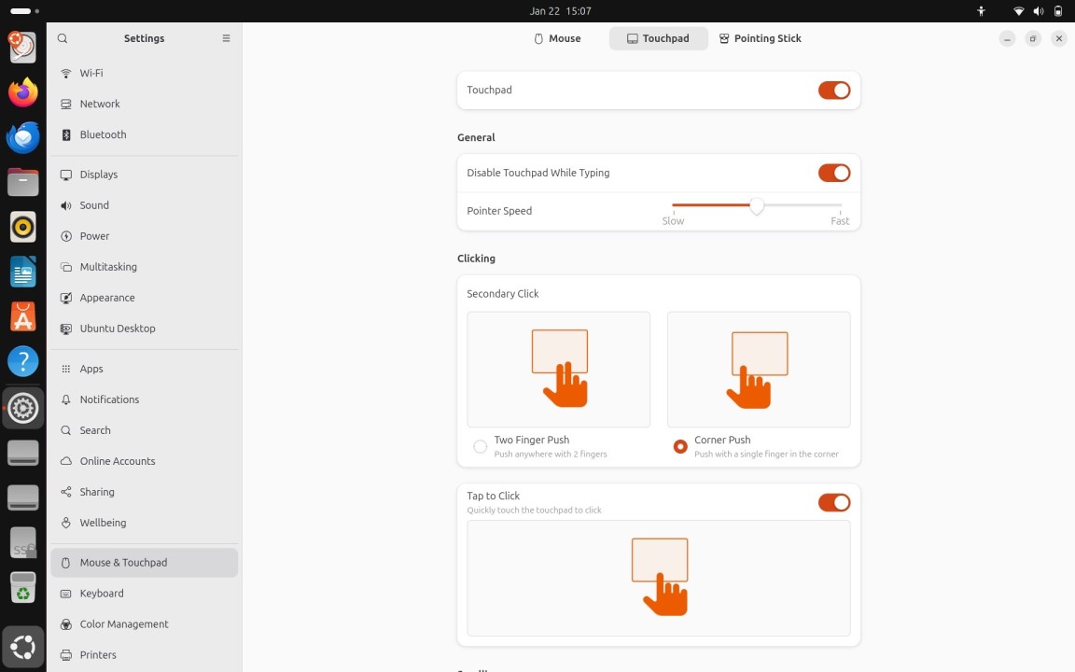Disable the Tap to Click toggle
The image size is (1075, 672).
pos(833,502)
